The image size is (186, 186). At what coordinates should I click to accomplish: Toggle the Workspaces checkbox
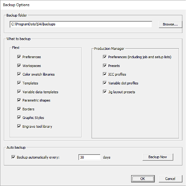19,65
